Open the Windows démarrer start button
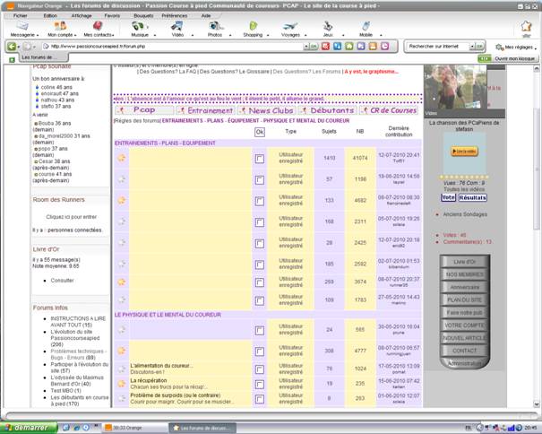542x434 pixels. [29, 428]
